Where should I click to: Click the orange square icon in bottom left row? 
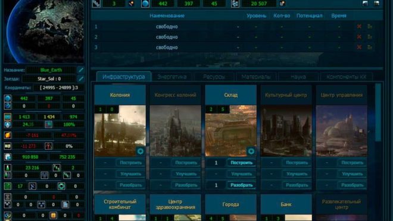point(53,215)
